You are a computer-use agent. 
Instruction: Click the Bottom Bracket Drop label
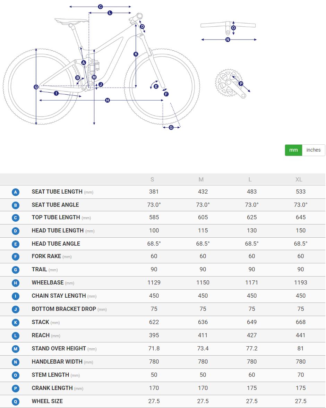[64, 309]
